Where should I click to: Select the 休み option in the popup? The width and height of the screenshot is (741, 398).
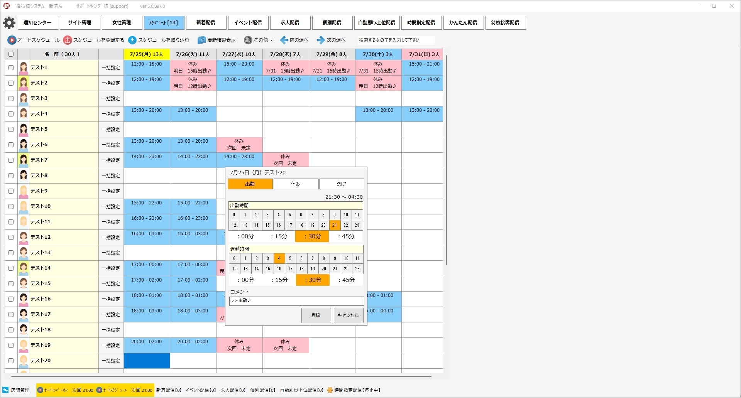tap(296, 184)
